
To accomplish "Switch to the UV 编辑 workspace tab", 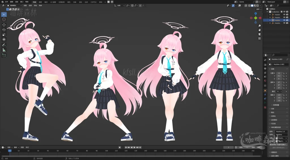I will [53, 2].
